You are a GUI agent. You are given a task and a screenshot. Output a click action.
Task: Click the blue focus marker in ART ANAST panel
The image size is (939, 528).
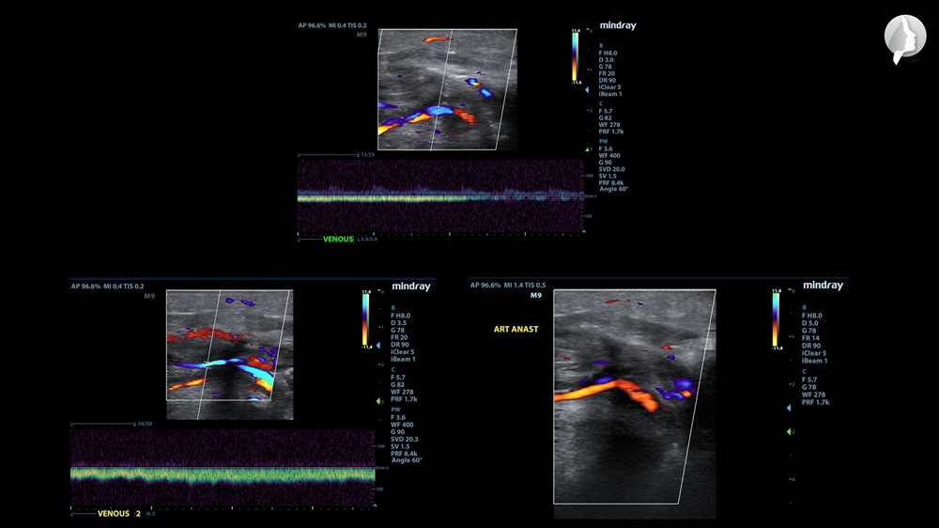click(x=789, y=408)
